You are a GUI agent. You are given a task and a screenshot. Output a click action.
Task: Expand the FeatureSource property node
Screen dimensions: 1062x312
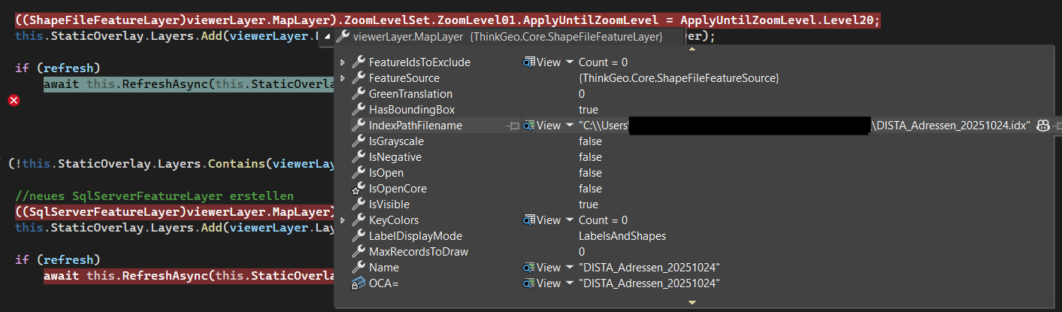point(343,78)
